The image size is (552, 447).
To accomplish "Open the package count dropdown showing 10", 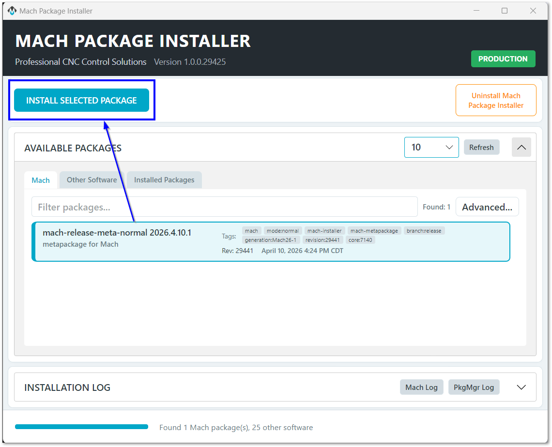I will (x=431, y=148).
